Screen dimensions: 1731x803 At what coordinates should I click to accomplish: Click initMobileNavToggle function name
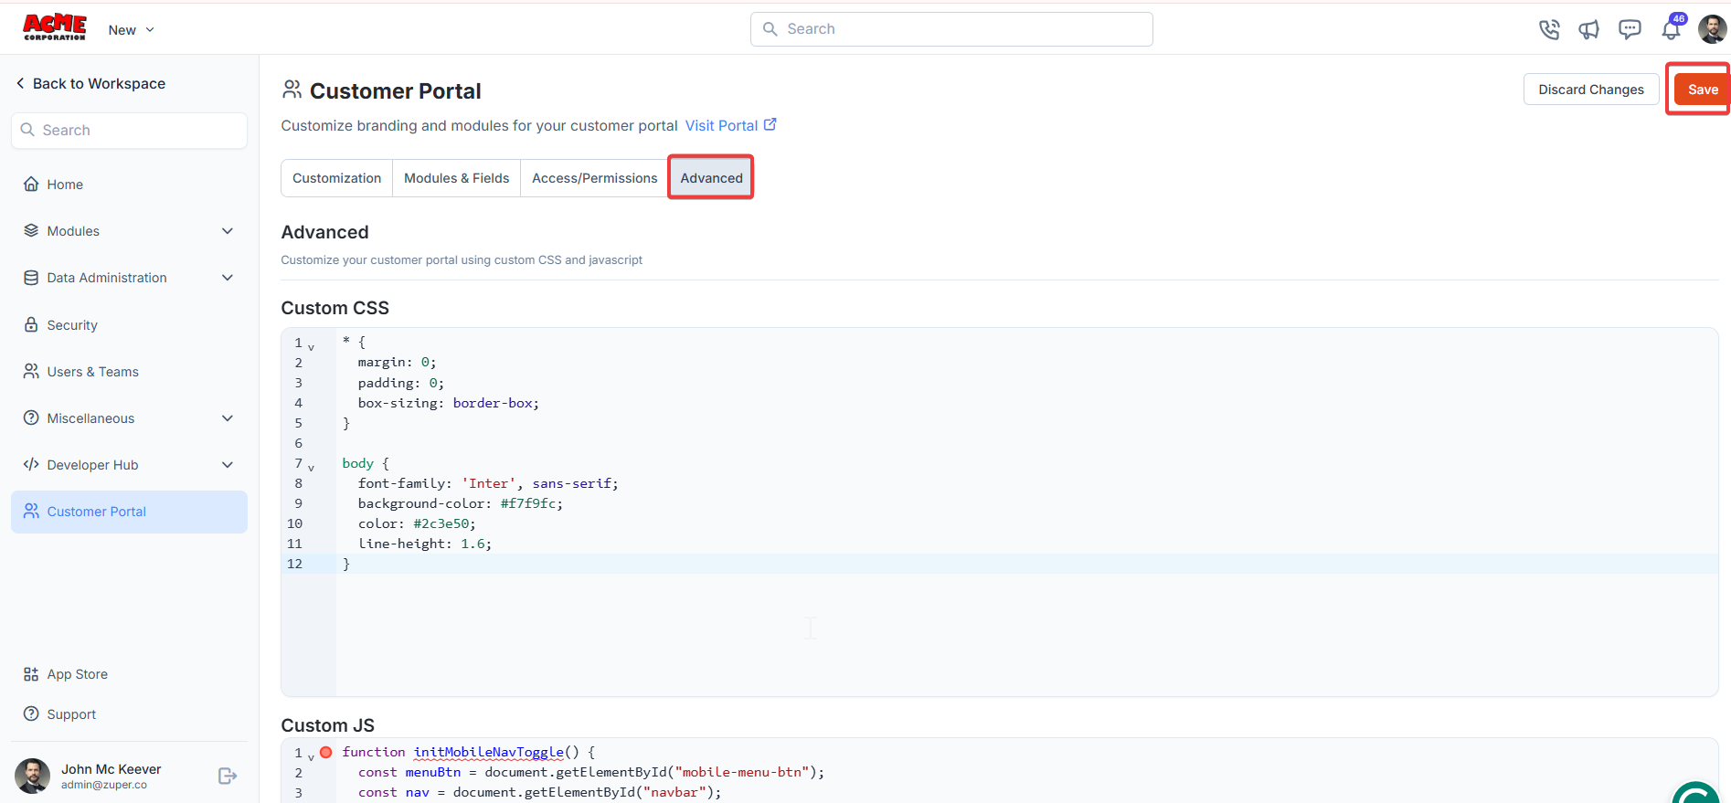(x=489, y=752)
